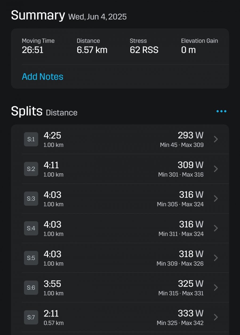The height and width of the screenshot is (335, 240).
Task: Tap the Elevation Gain 0 m stat
Action: [199, 46]
